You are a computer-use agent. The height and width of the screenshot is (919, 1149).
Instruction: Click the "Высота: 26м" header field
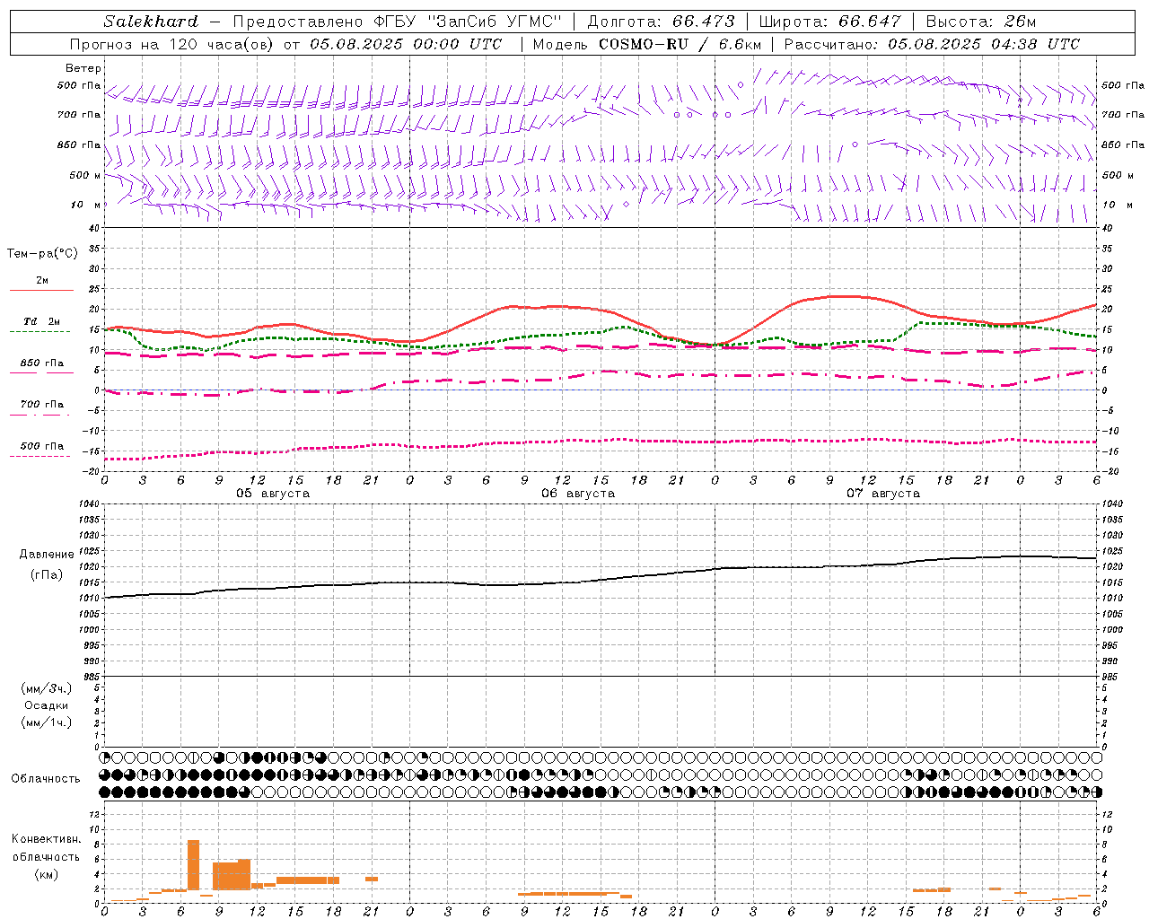980,22
